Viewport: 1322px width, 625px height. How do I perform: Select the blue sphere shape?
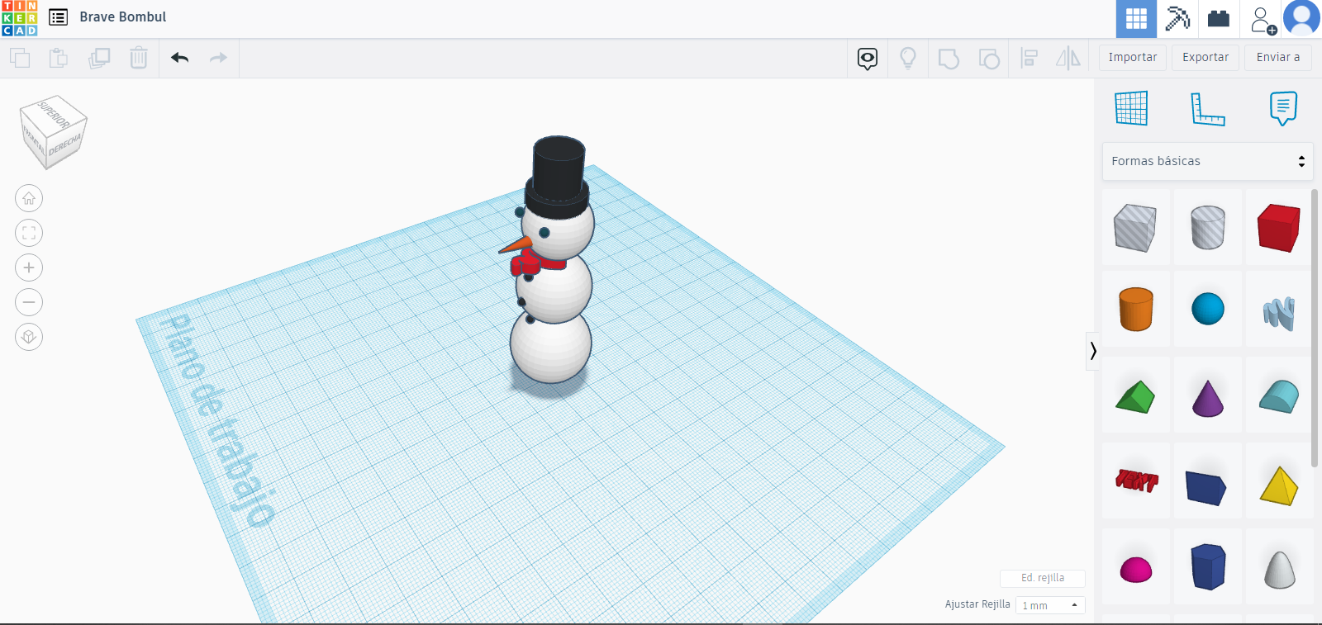(x=1208, y=309)
